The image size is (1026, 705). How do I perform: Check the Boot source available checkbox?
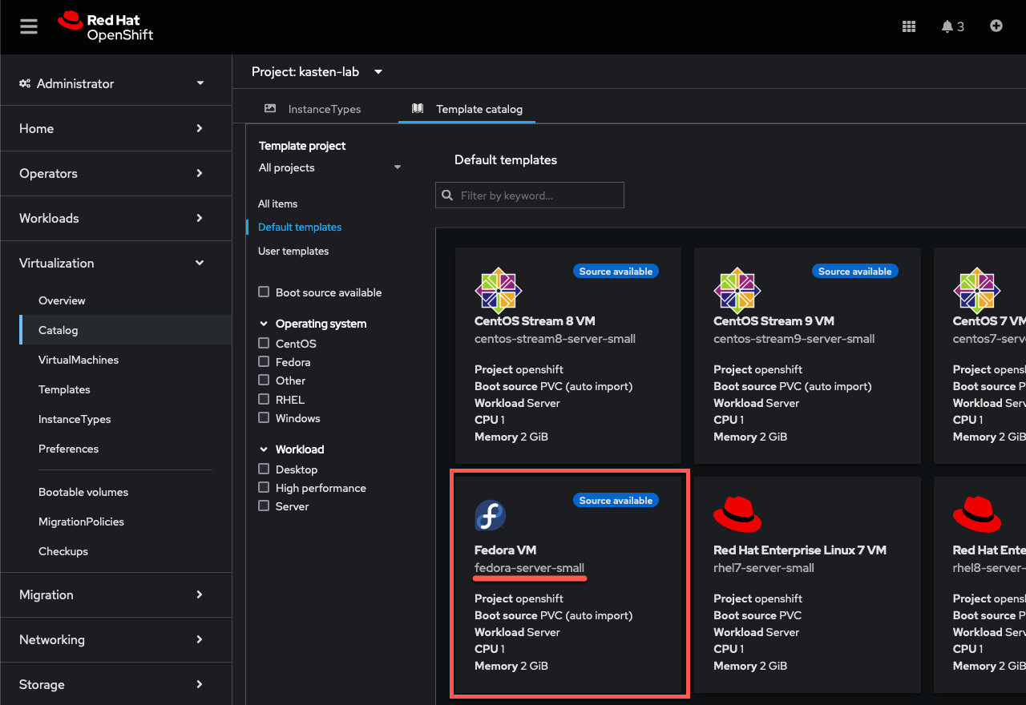[264, 292]
